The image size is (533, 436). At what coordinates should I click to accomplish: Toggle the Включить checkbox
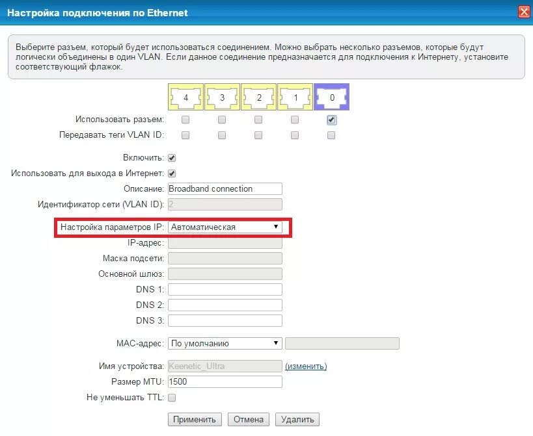172,158
